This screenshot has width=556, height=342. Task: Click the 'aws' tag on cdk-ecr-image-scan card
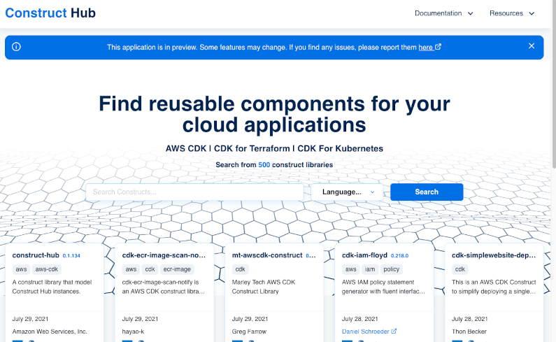click(x=131, y=269)
